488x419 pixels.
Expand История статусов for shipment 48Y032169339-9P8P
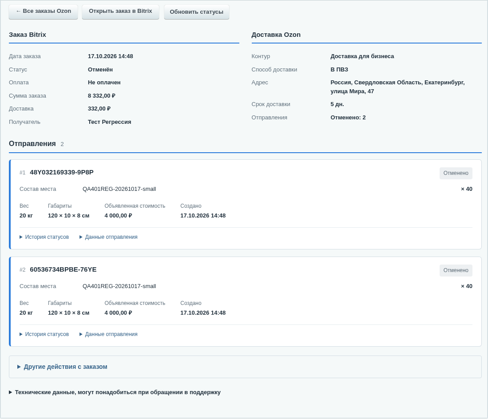point(44,237)
